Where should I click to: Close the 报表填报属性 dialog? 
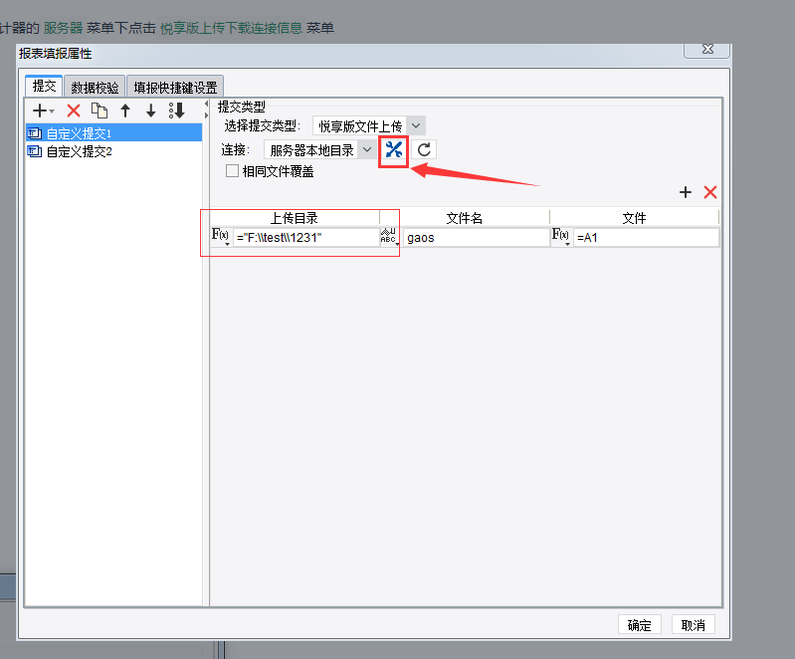click(x=707, y=50)
